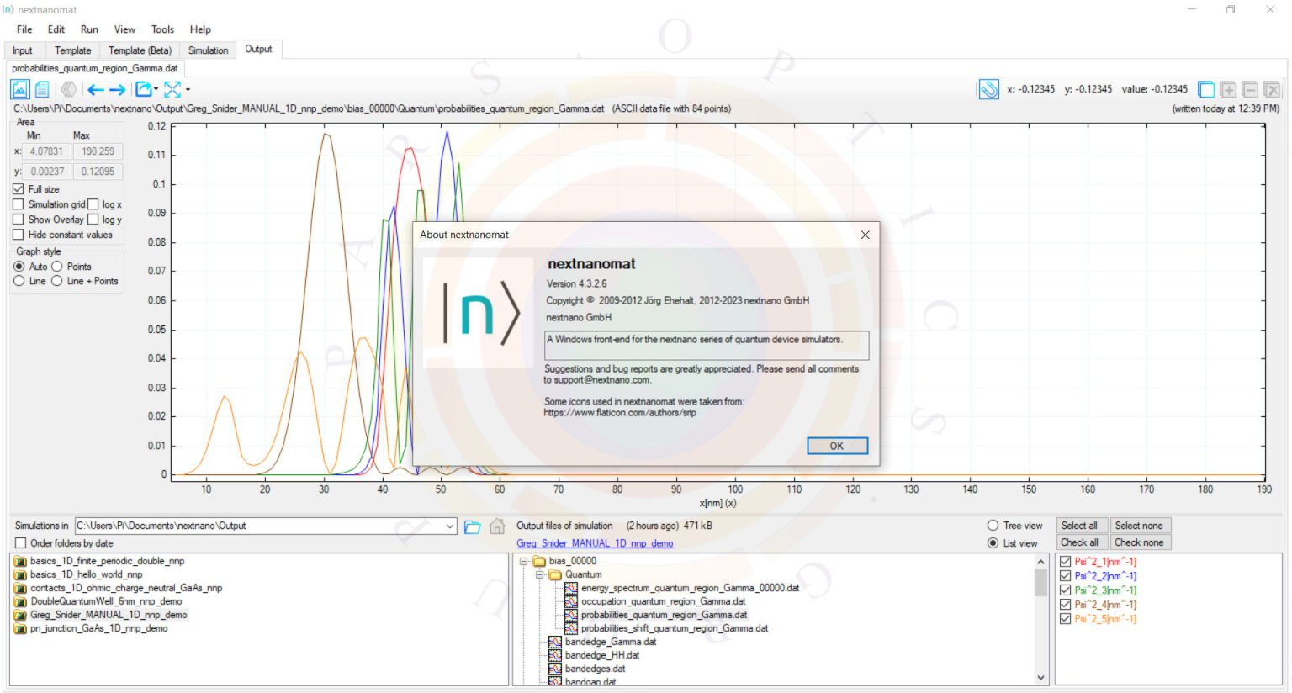Click the open folder icon beside simulations path

coord(471,526)
